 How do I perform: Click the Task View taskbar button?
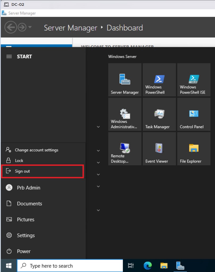tap(131, 266)
